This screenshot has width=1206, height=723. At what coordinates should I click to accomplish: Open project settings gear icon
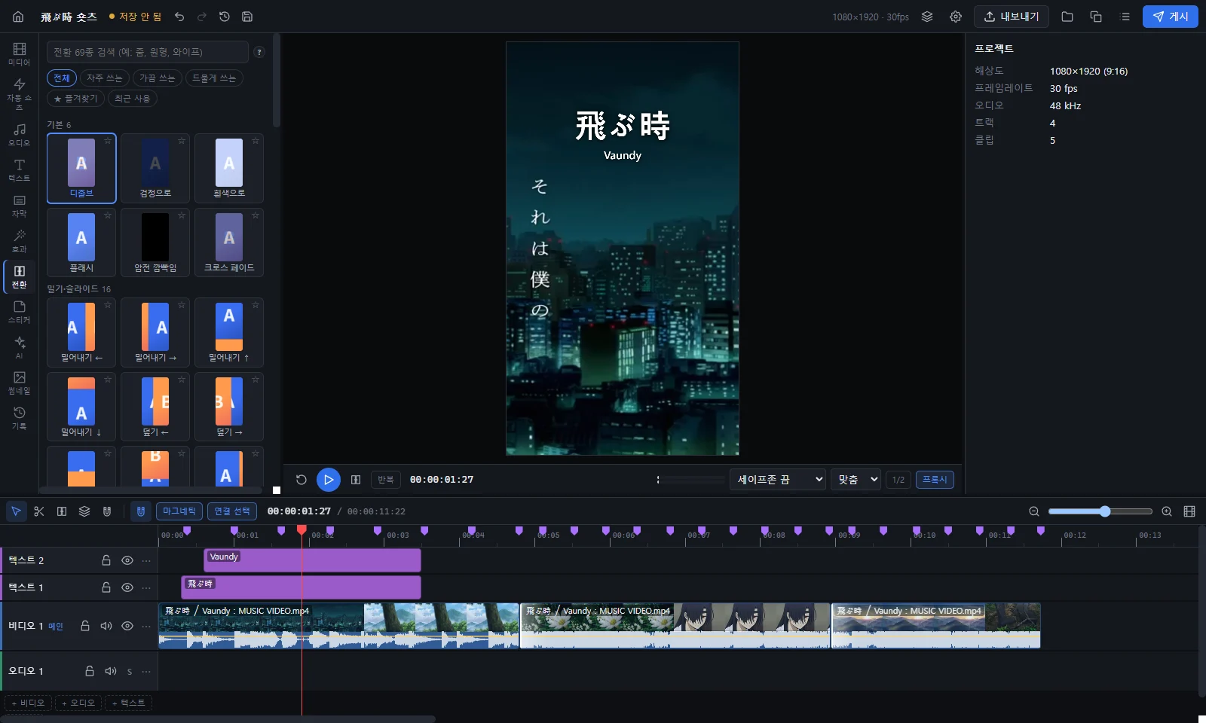point(956,17)
